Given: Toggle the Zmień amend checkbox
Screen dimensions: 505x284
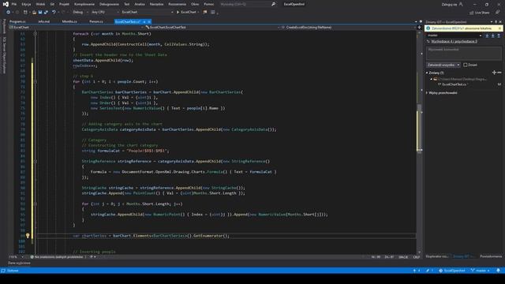Looking at the screenshot, I should pyautogui.click(x=465, y=65).
